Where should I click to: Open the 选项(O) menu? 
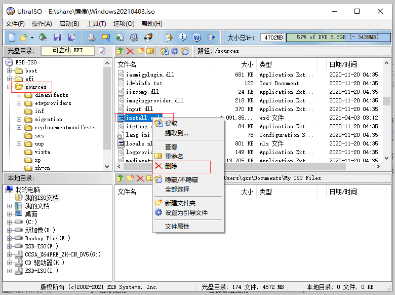[x=124, y=24]
